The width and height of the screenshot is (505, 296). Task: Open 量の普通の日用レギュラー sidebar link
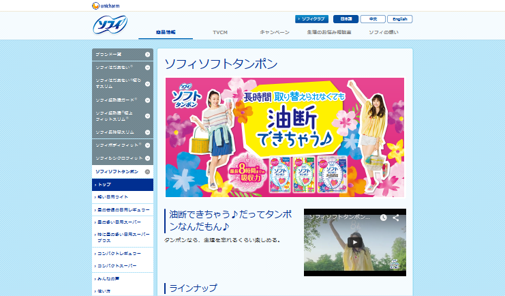pyautogui.click(x=123, y=210)
